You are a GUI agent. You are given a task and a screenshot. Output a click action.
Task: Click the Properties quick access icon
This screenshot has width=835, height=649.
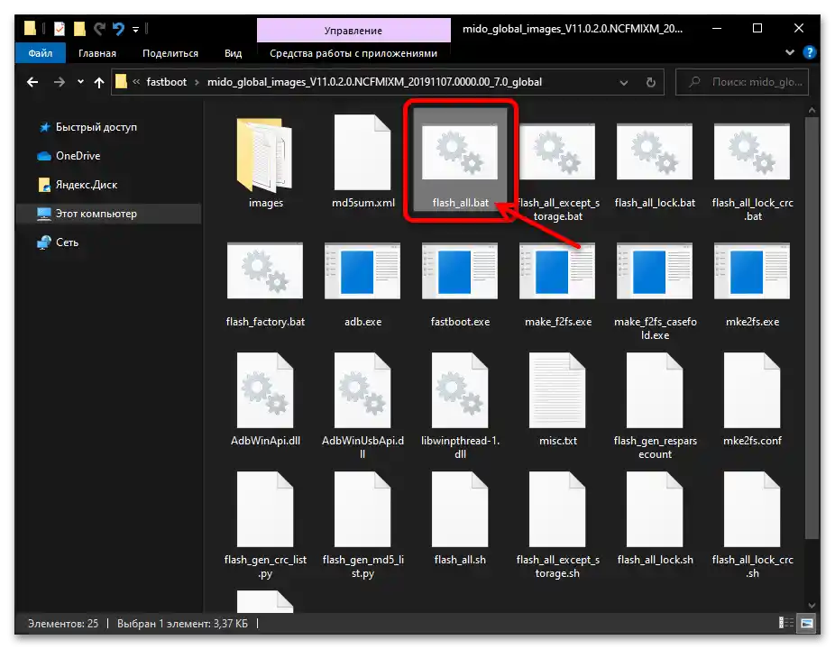[x=60, y=29]
